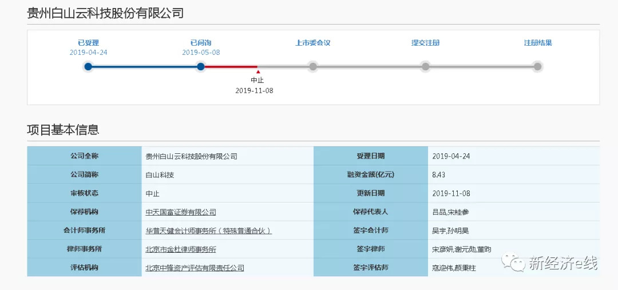
Task: Click the 中止 label below the timeline
Action: tap(257, 81)
